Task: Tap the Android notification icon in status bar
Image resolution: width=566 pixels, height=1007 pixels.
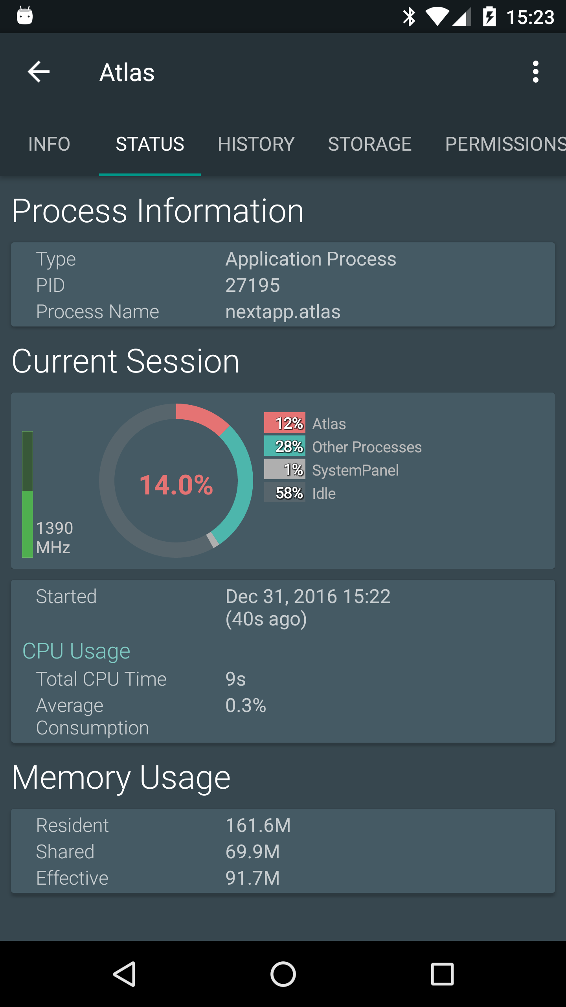Action: [x=25, y=16]
